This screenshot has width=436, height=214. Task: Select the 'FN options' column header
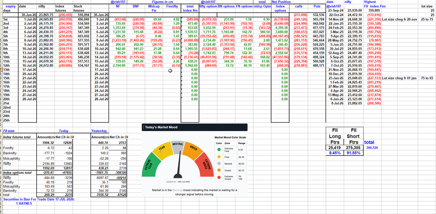click(x=244, y=6)
